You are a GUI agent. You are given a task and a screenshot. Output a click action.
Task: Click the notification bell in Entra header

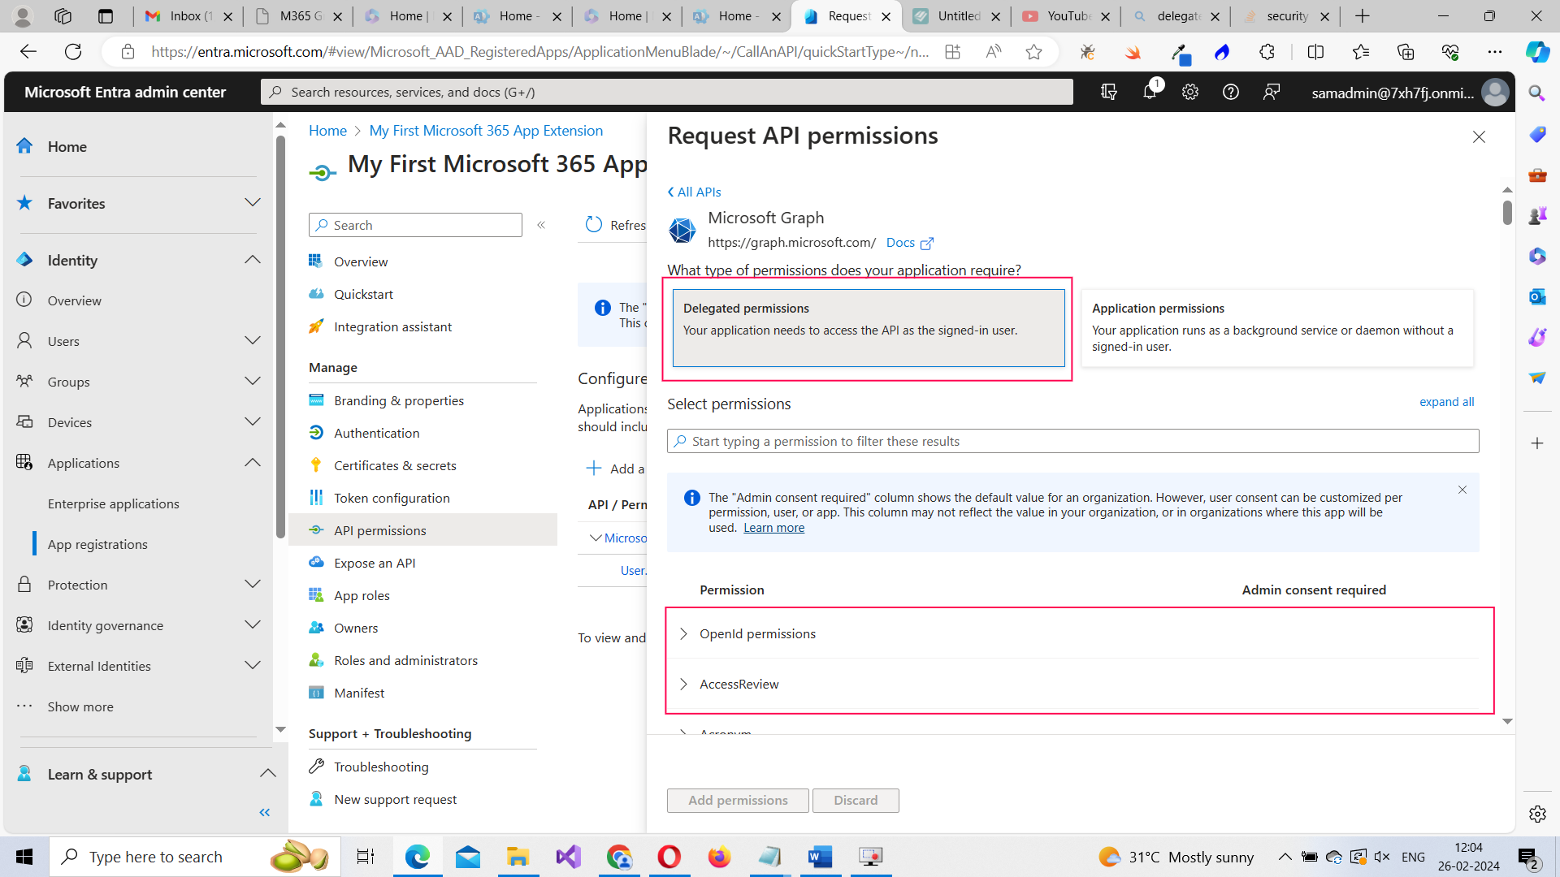point(1149,92)
